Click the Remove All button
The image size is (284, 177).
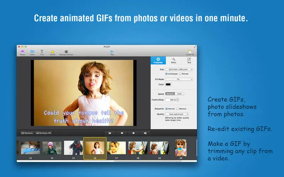pos(43,133)
